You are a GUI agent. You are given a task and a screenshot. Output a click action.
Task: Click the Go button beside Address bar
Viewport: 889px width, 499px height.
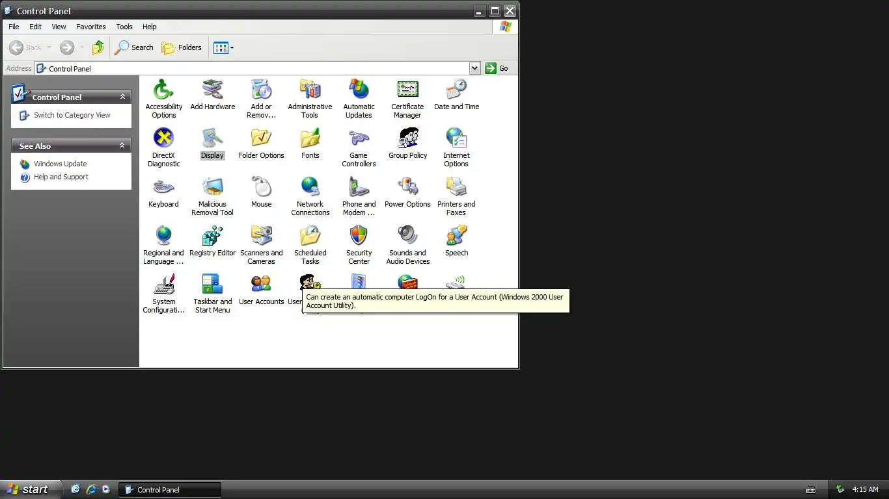tap(497, 68)
